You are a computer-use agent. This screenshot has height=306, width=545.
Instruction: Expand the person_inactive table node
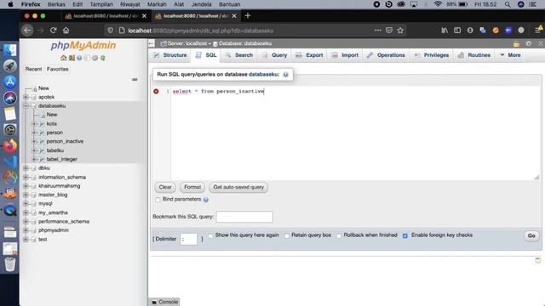pyautogui.click(x=34, y=142)
